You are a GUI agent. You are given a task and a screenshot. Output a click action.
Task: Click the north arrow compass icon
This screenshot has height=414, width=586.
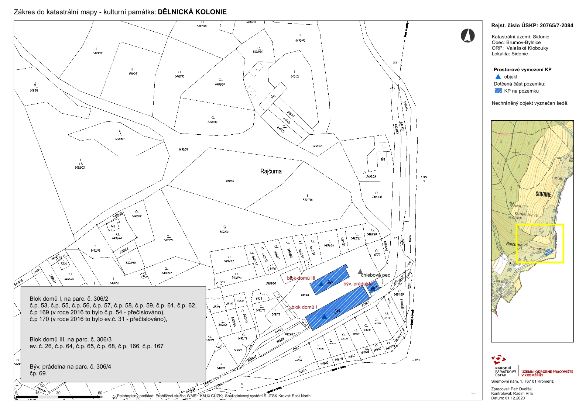pos(467,35)
